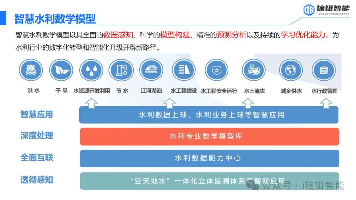Click the 城乡供水 globe icon

(290, 70)
